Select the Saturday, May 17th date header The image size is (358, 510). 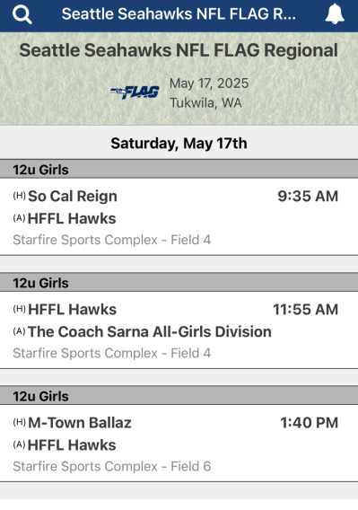pyautogui.click(x=179, y=143)
